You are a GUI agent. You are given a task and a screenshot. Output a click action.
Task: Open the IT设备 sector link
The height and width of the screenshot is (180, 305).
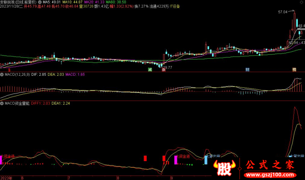point(175,6)
